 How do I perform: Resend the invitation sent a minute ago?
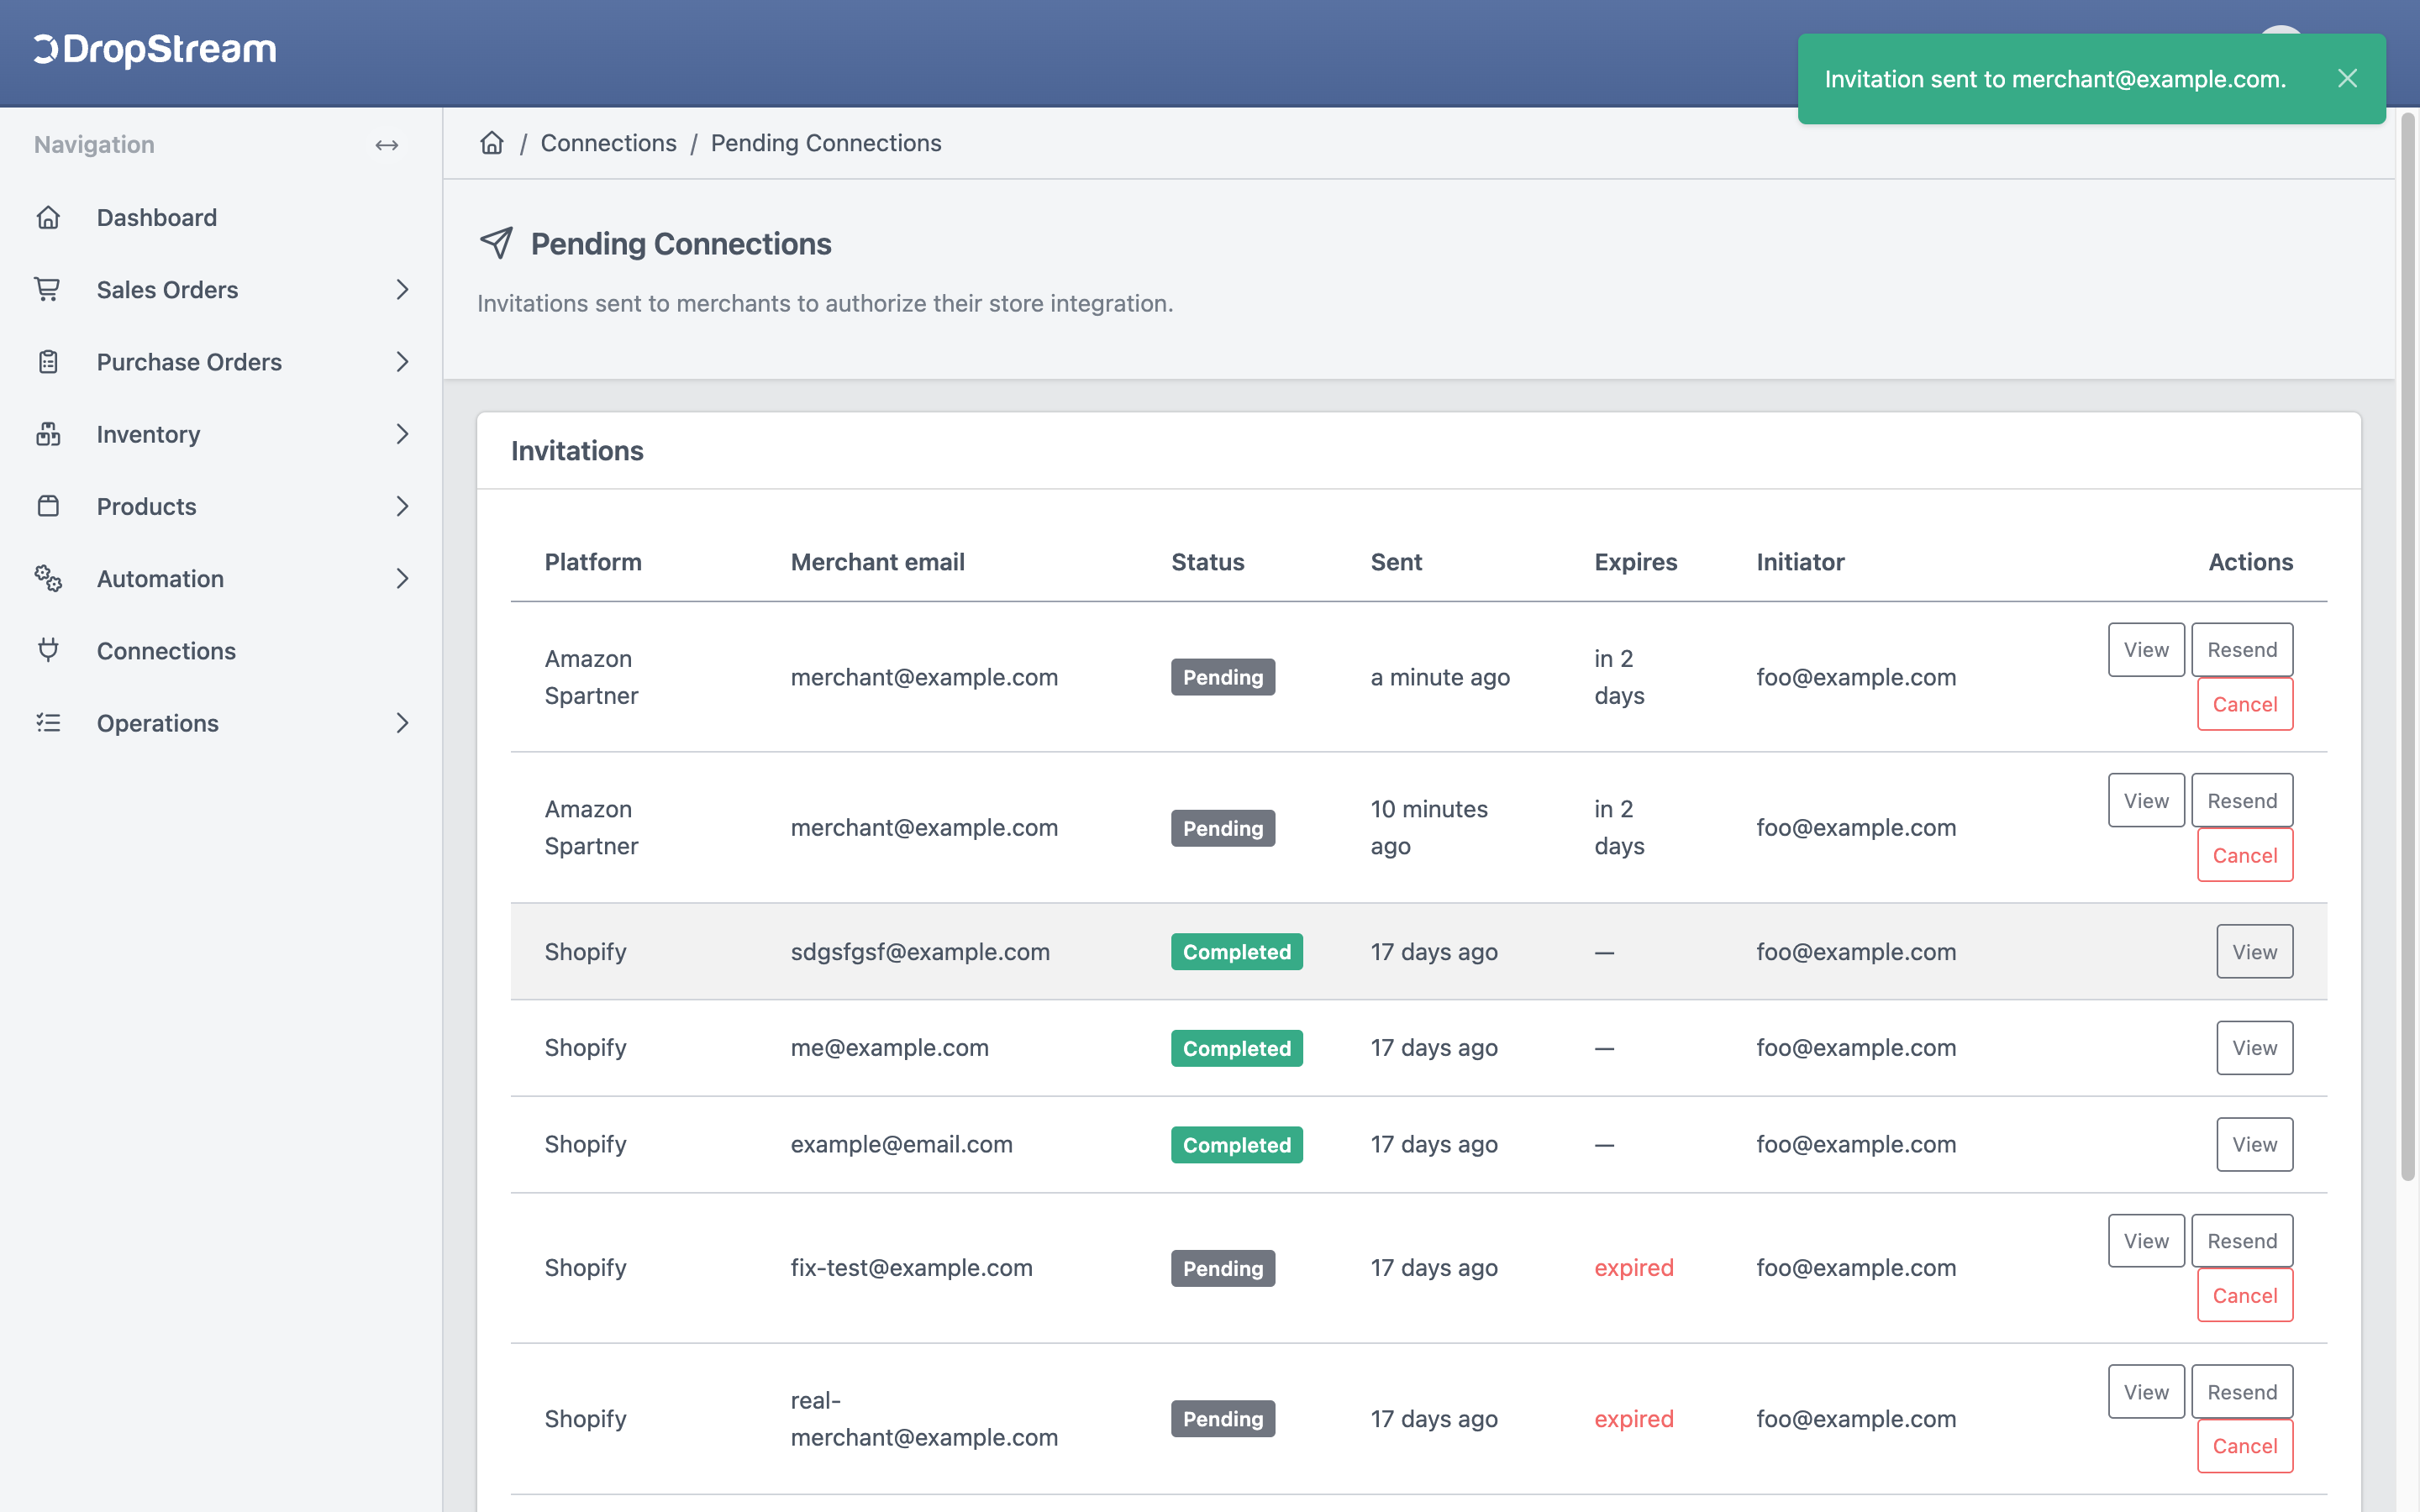[x=2241, y=650]
